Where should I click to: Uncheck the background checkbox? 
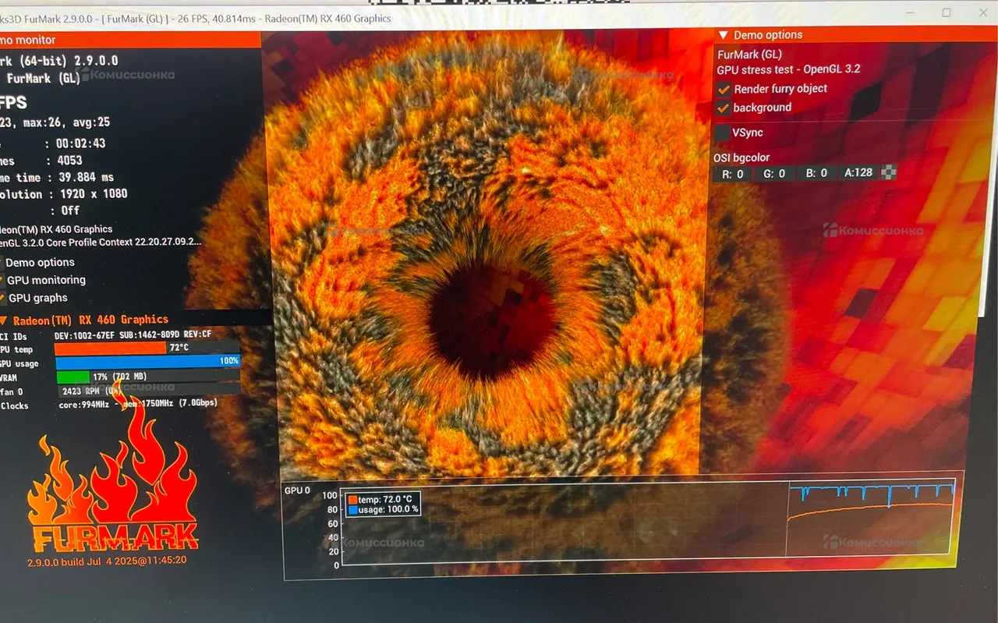point(724,108)
